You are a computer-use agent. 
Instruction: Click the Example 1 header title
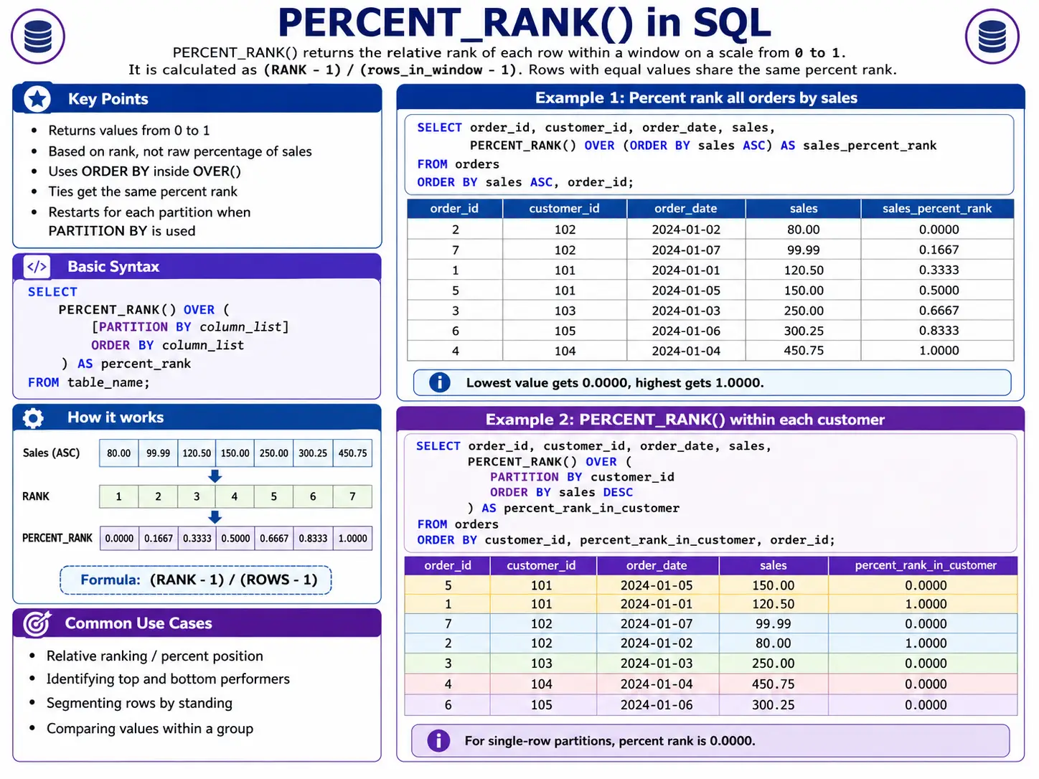pyautogui.click(x=696, y=98)
